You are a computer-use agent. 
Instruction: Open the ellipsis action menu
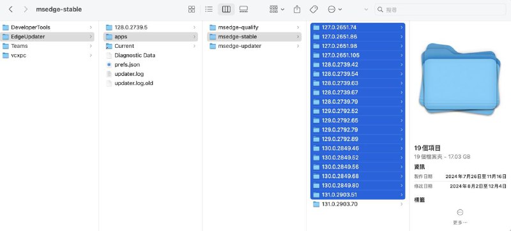335,10
